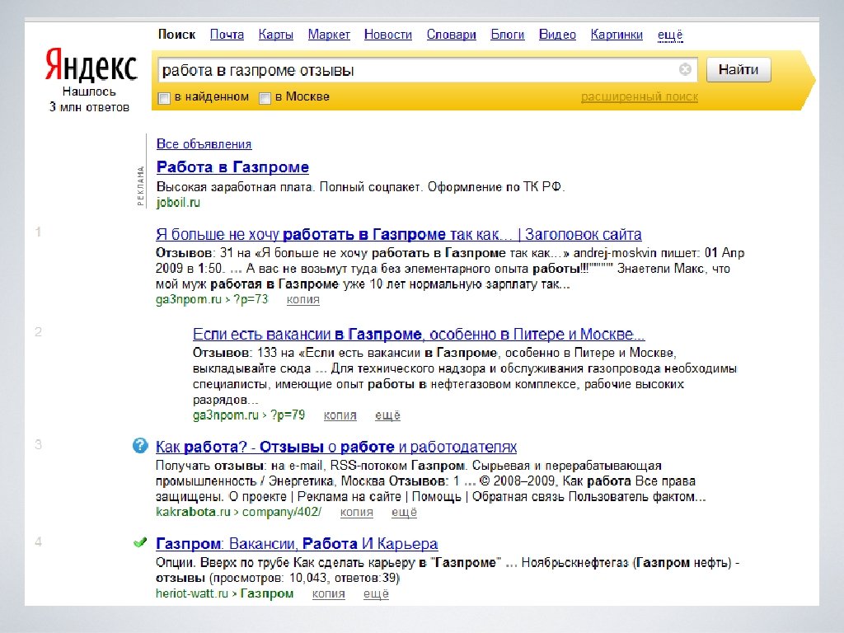Viewport: 844px width, 633px height.
Task: Open the cached "копия" of ga3npom.ru ?p=73
Action: (303, 299)
